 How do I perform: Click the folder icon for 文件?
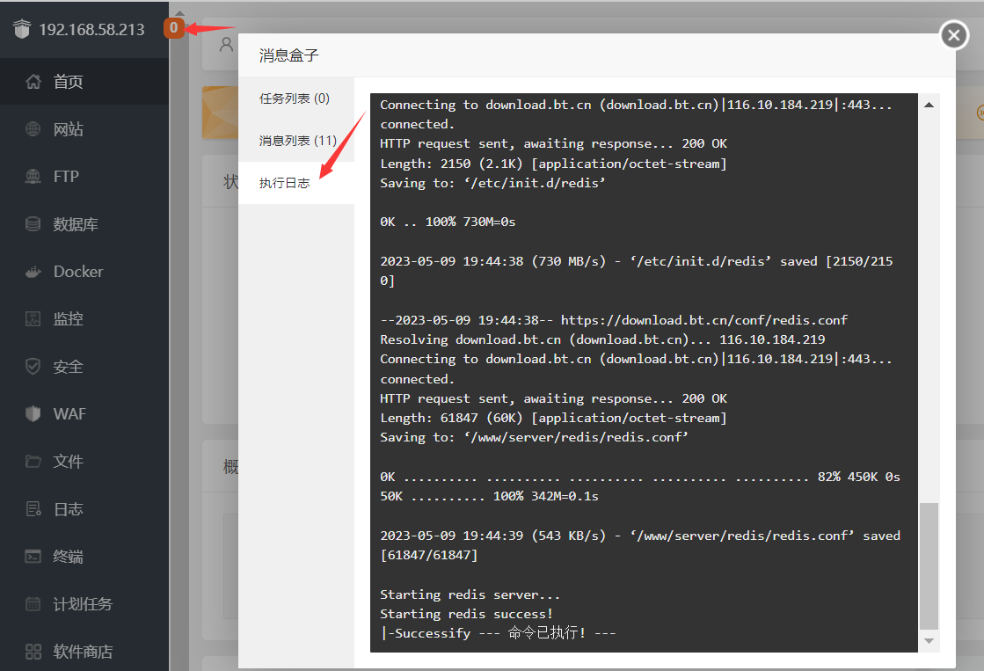[33, 462]
